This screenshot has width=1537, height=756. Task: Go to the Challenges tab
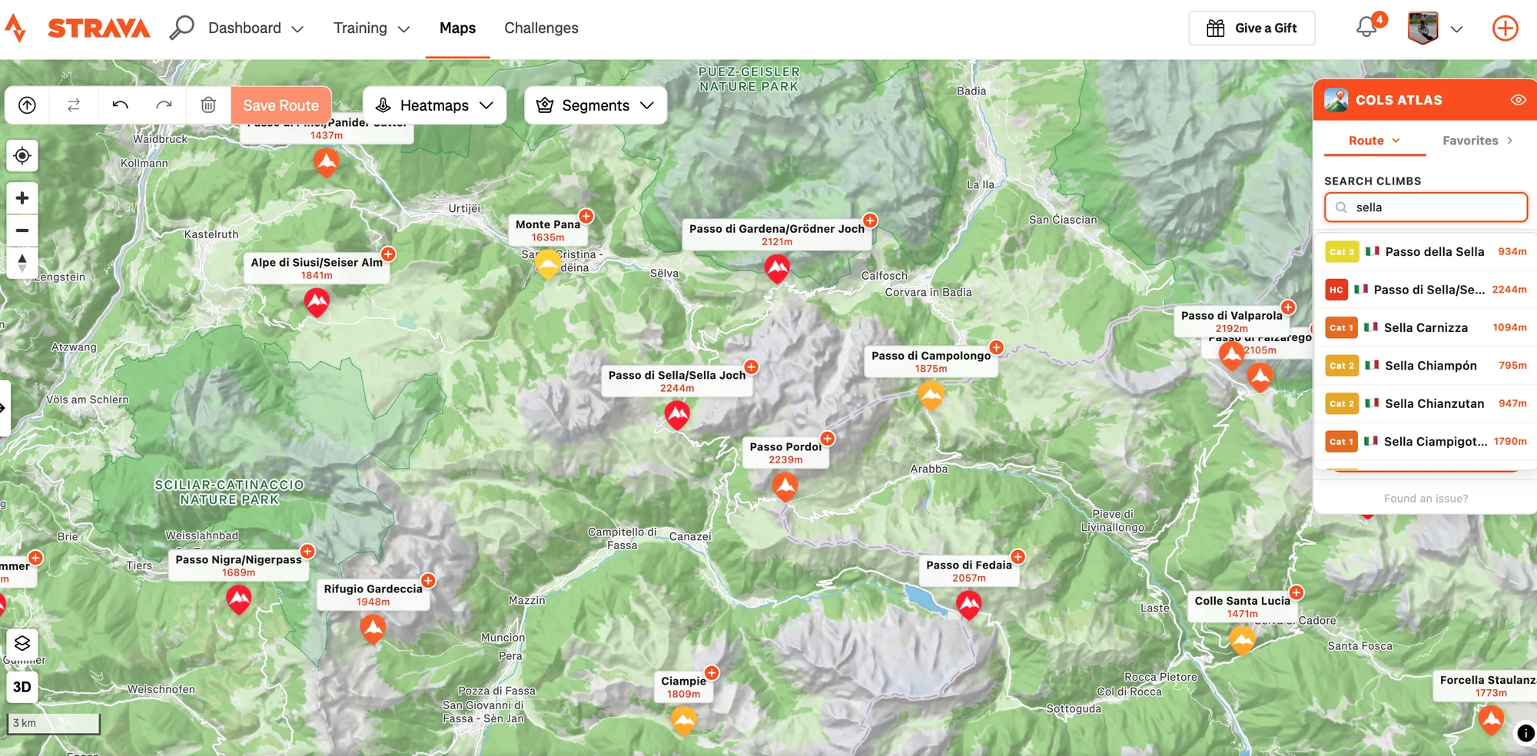coord(541,28)
